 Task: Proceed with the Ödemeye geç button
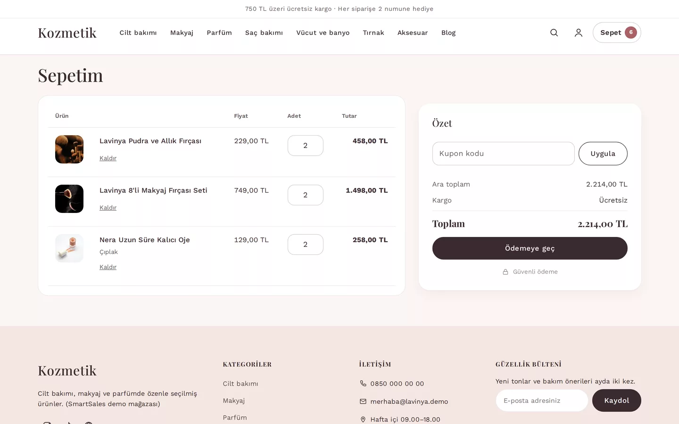click(530, 248)
